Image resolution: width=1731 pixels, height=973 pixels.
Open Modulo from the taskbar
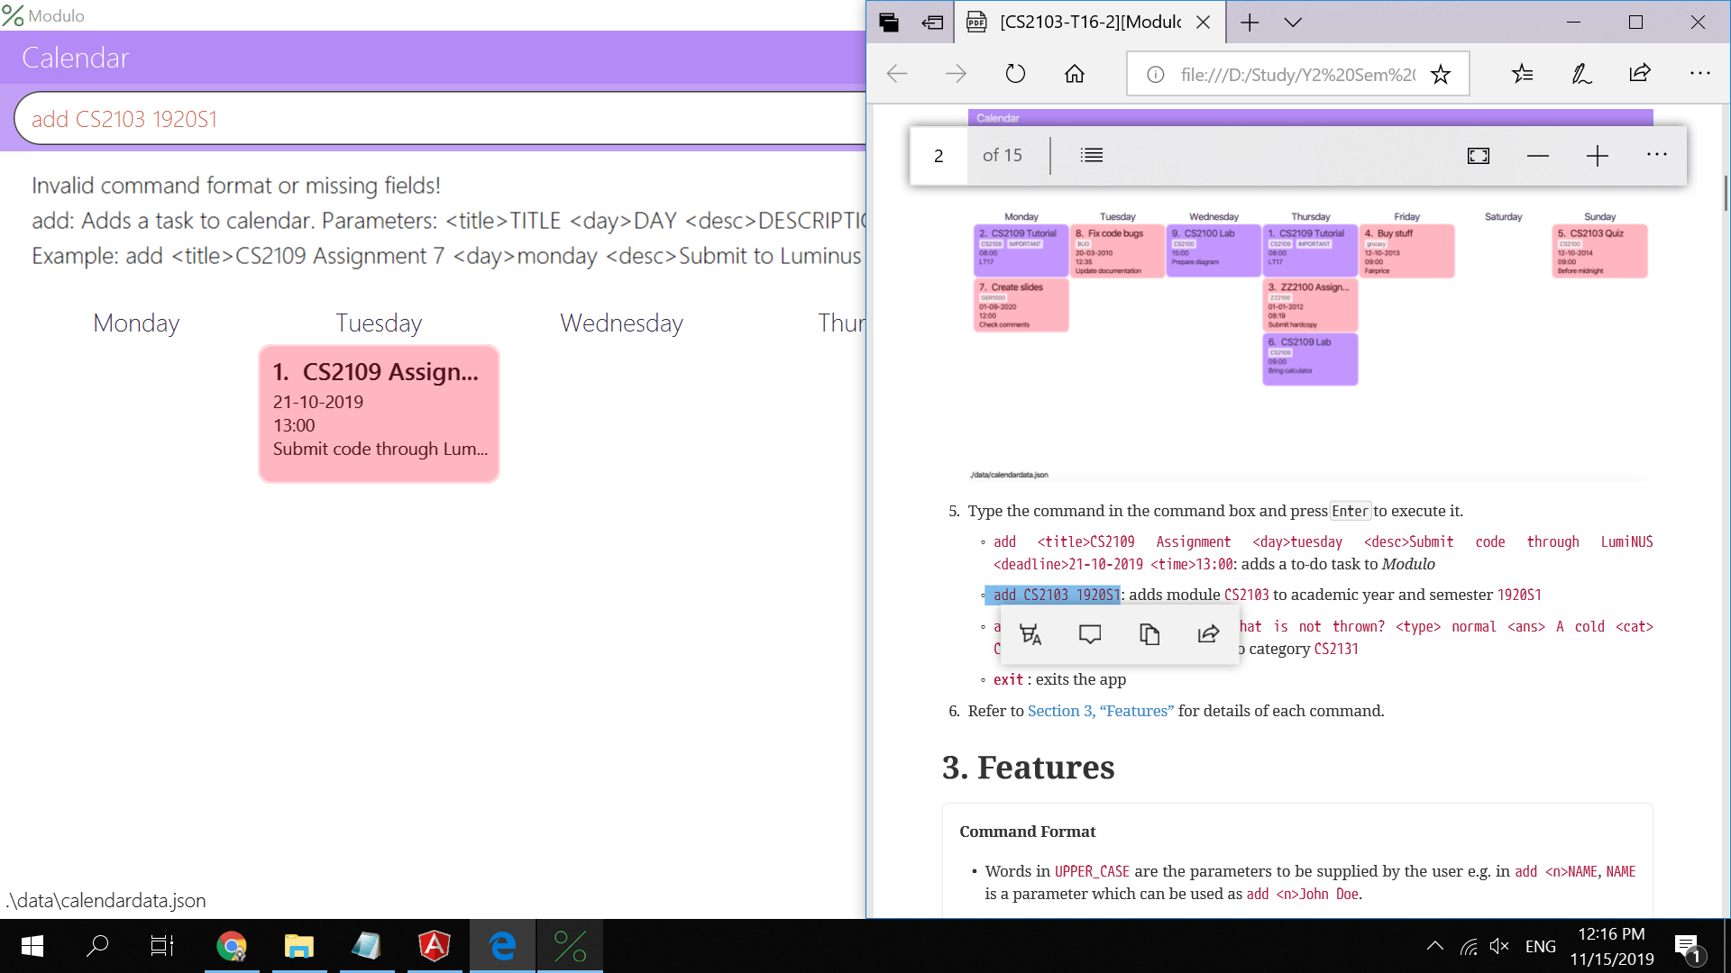[570, 946]
